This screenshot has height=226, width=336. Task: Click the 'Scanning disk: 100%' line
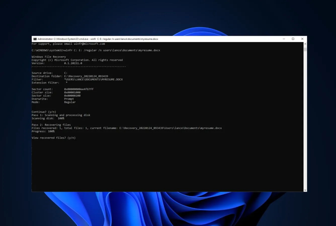48,119
